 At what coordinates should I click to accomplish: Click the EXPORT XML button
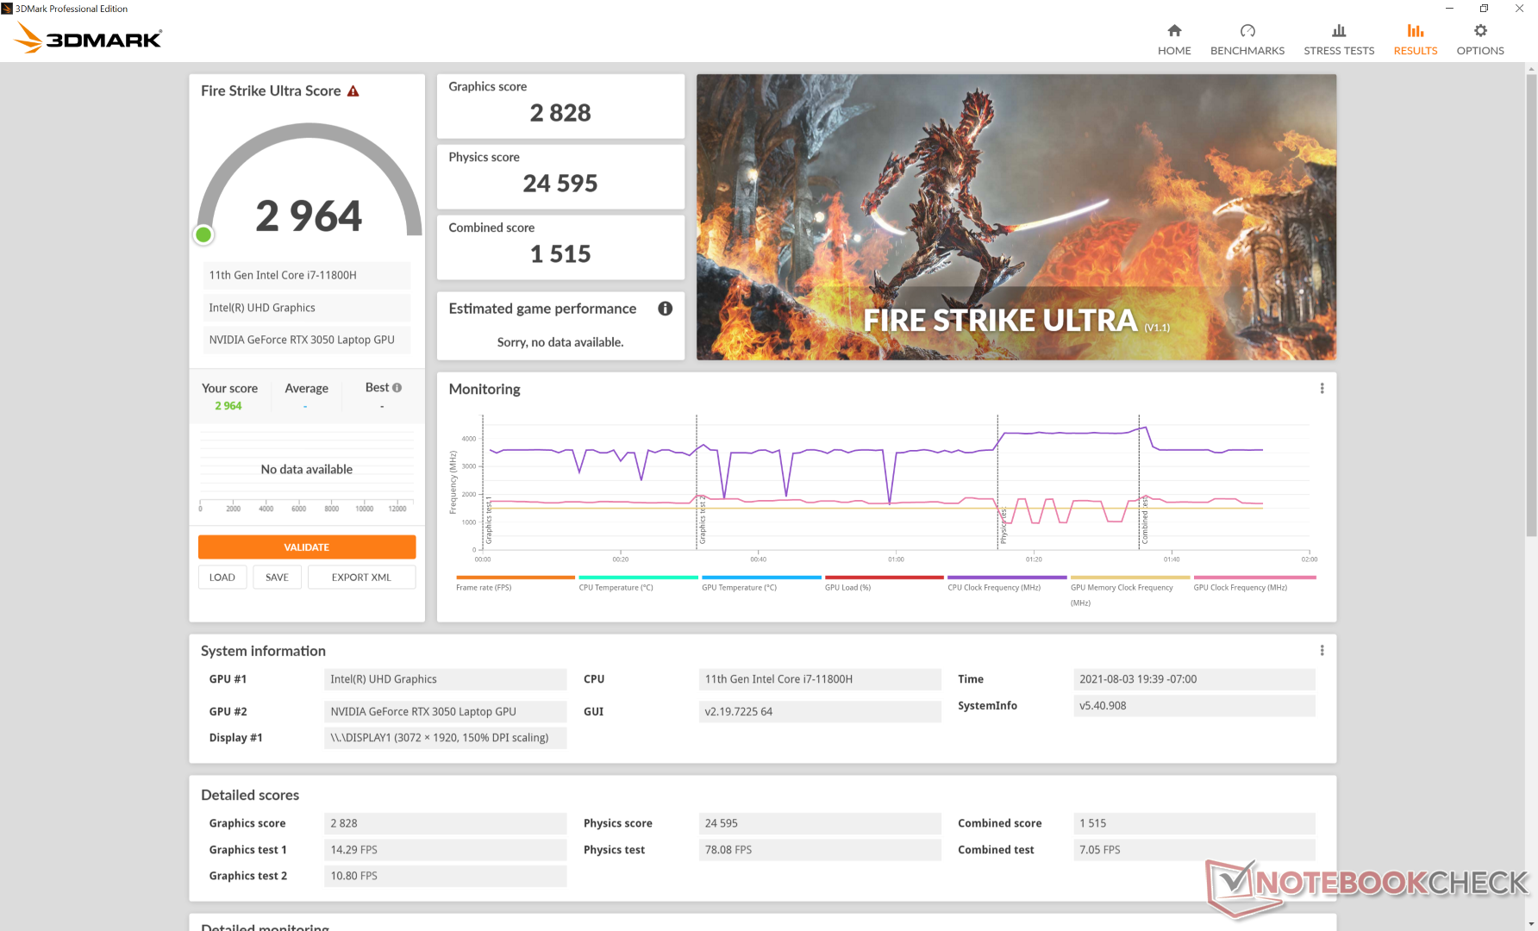tap(361, 578)
